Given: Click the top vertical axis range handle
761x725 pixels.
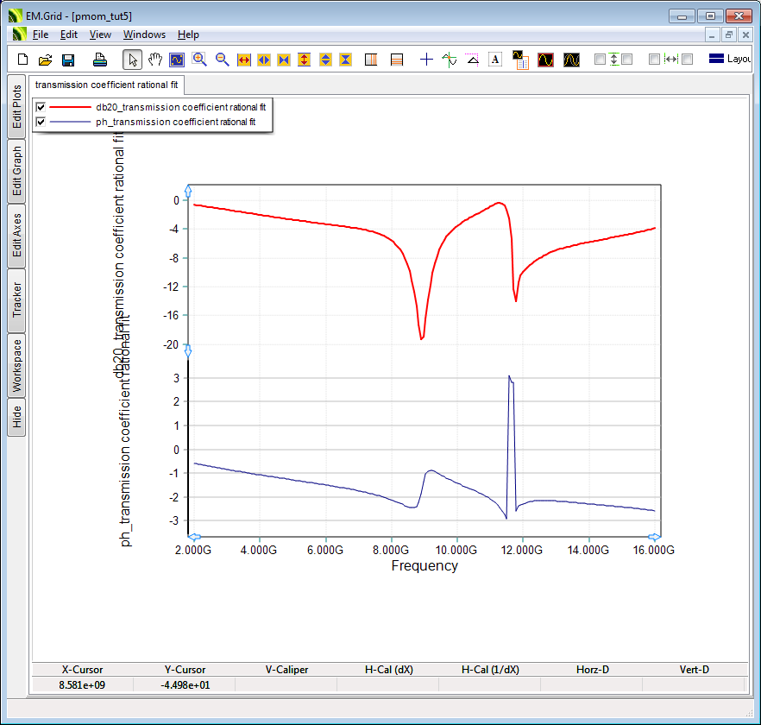Looking at the screenshot, I should [188, 191].
